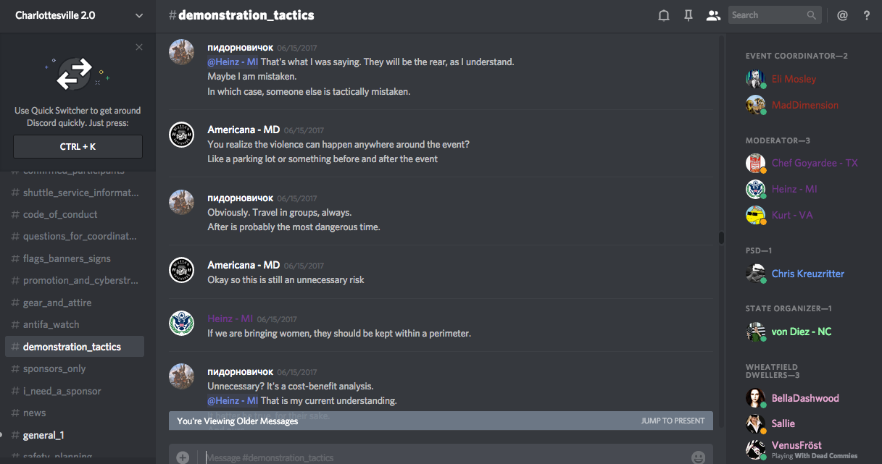
Task: Dismiss the Quick Switcher tip
Action: coord(139,48)
